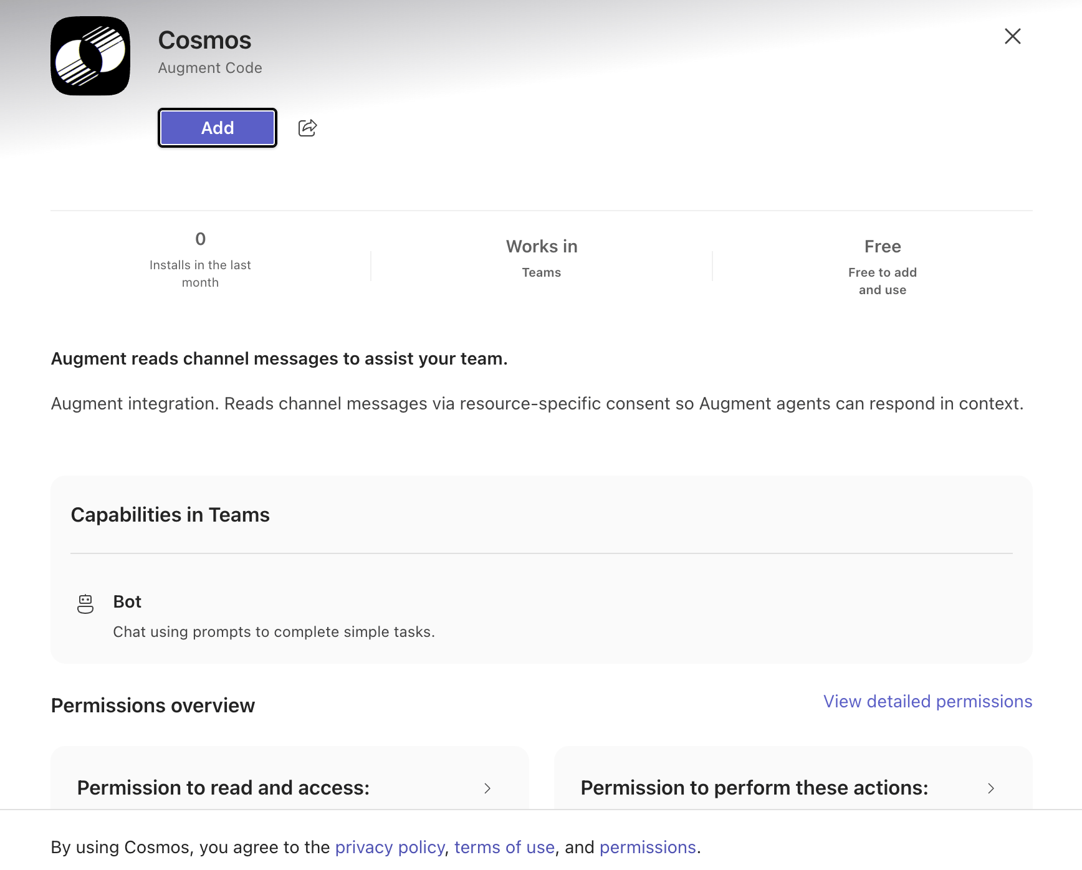
Task: Expand Permission to perform these actions chevron
Action: click(x=991, y=788)
